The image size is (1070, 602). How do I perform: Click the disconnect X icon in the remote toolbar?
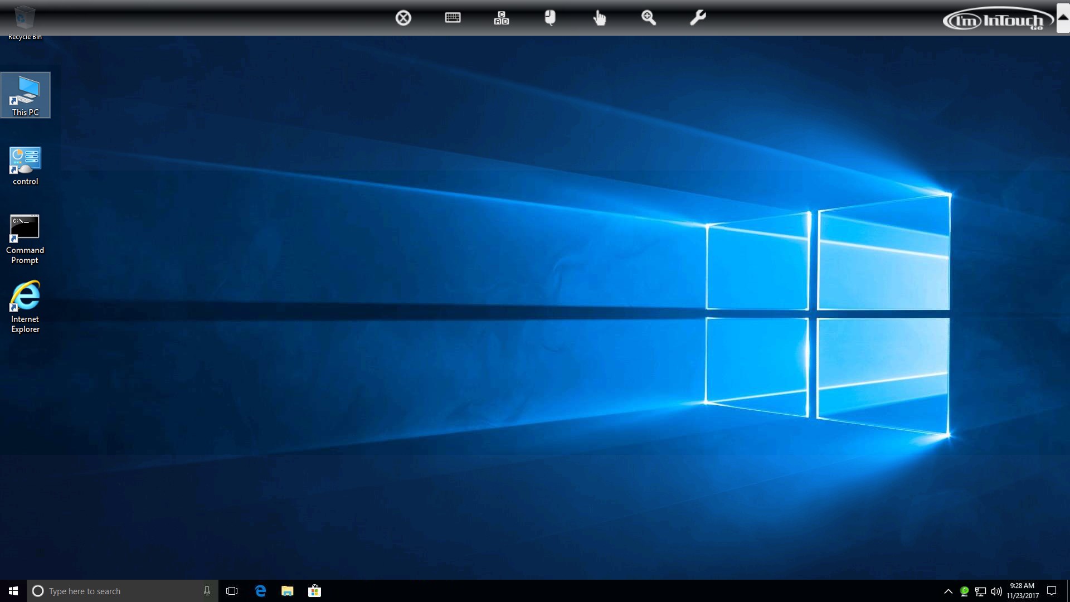[x=403, y=18]
